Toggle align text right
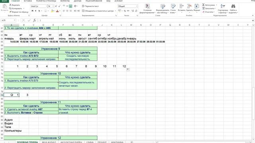This screenshot has width=255, height=143. pyautogui.click(x=71, y=11)
